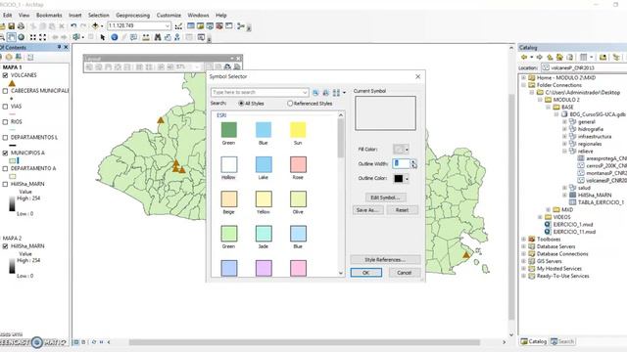This screenshot has height=352, width=627.
Task: Click the Save icon in the main toolbar
Action: (12, 26)
